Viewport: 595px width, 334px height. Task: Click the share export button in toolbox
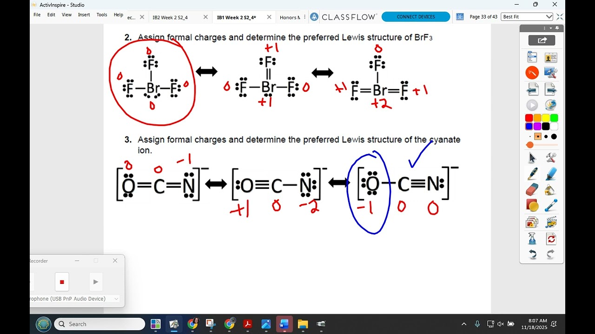tap(542, 40)
